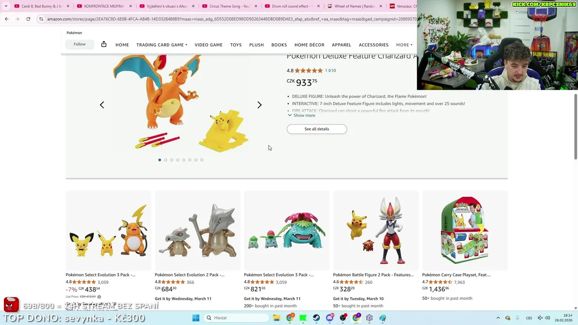
Task: Open the tab search chevron in tab strip
Action: pos(5,6)
